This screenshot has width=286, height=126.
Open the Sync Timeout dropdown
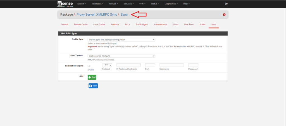tap(121, 56)
